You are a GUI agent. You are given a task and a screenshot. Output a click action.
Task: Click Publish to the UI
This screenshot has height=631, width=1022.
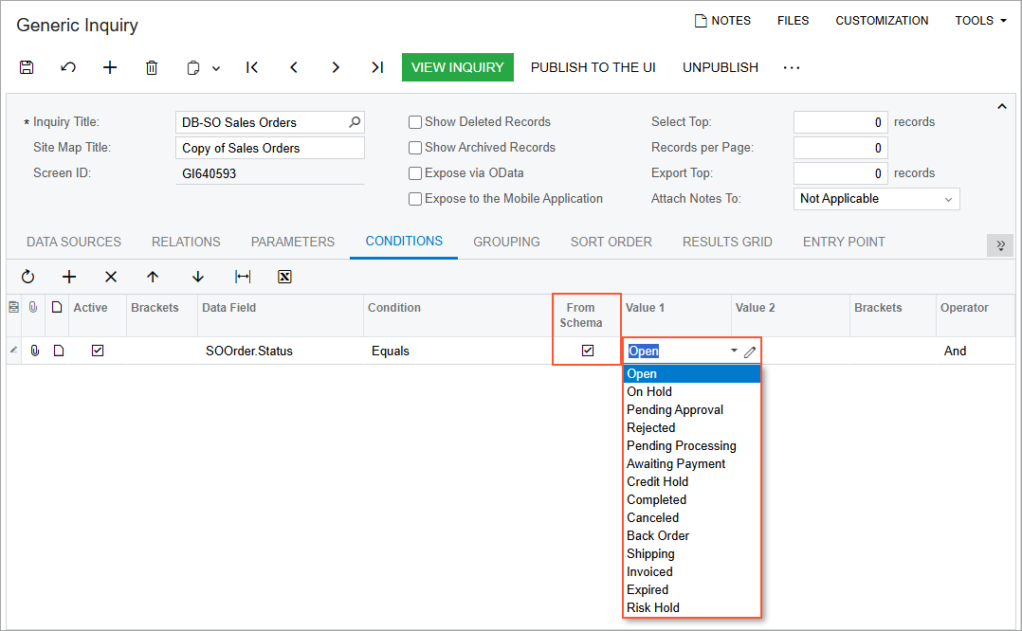(593, 67)
